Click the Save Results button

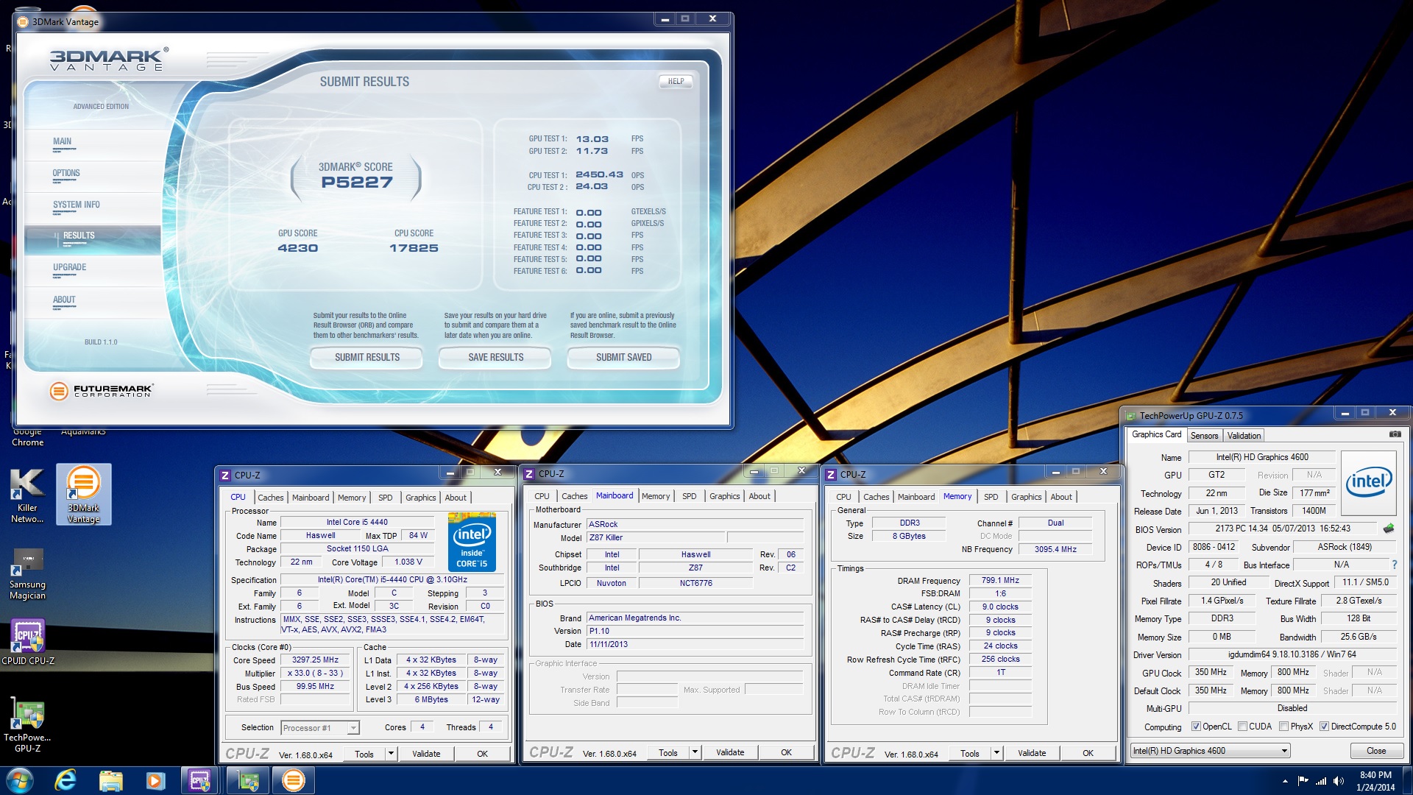[495, 358]
